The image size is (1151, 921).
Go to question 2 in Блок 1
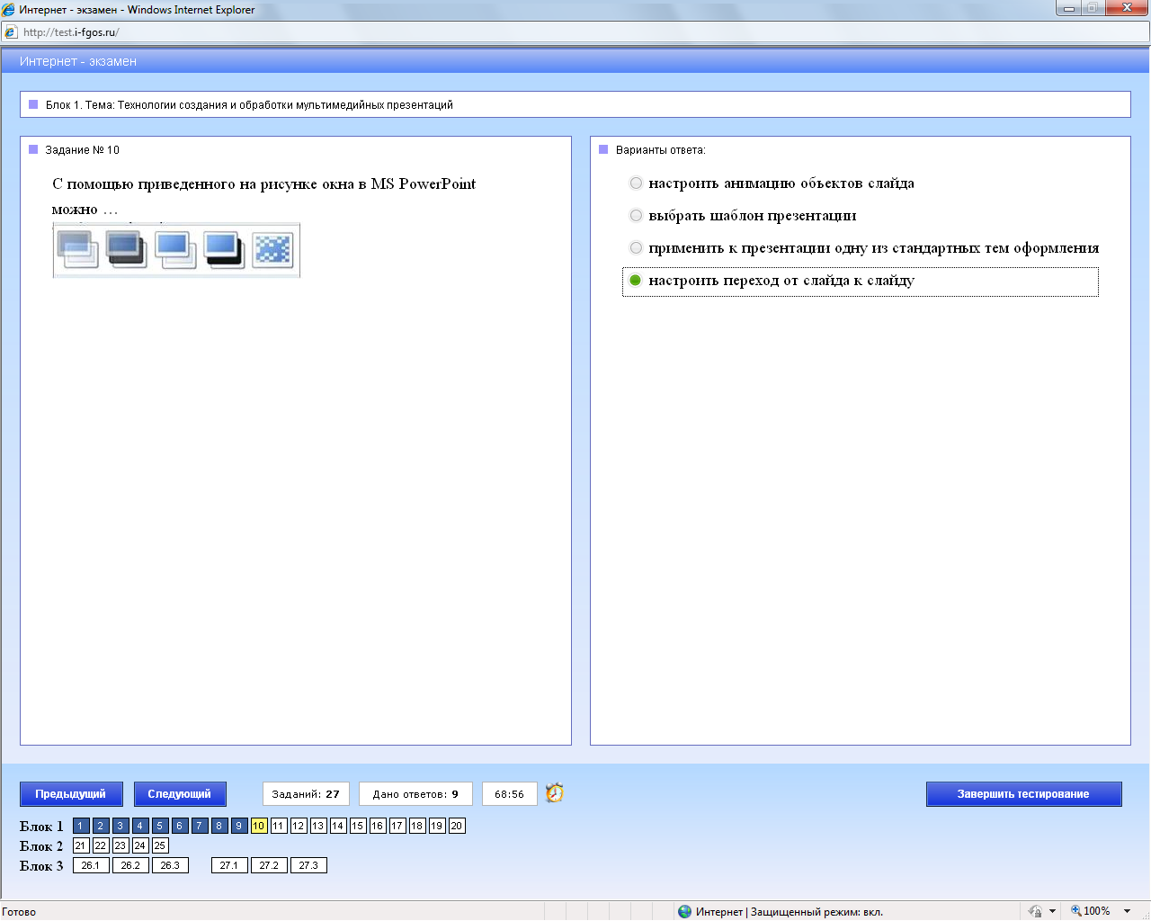point(101,826)
